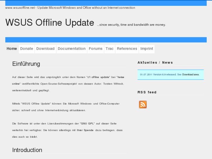This screenshot has width=212, height=159.
Task: Open the Documentation navigation tab
Action: tap(72, 49)
